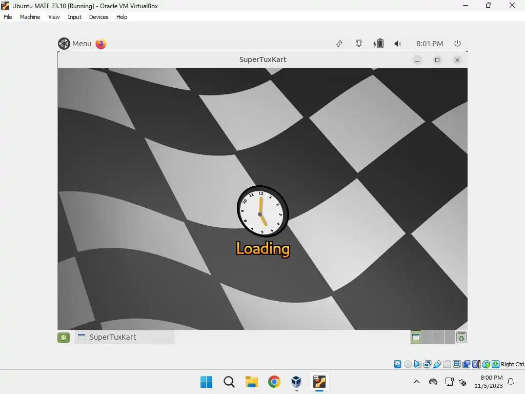Click the muted volume tray icon
This screenshot has height=394, width=525.
(x=463, y=382)
